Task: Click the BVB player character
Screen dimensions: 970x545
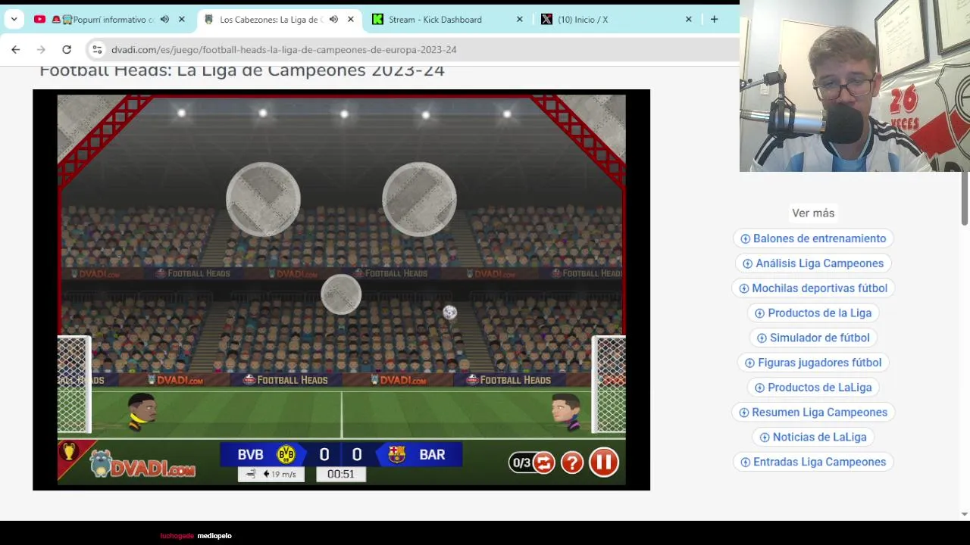Action: pyautogui.click(x=141, y=411)
